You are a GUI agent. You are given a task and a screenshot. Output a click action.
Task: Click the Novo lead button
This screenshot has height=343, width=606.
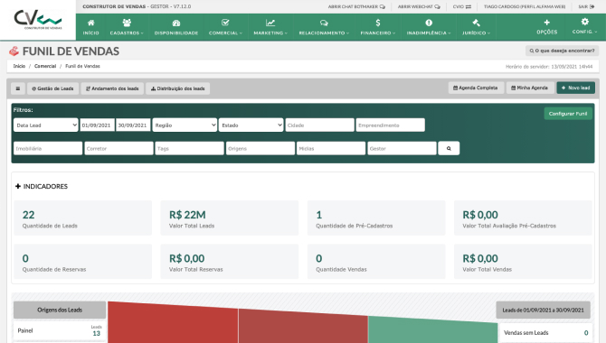pos(576,88)
